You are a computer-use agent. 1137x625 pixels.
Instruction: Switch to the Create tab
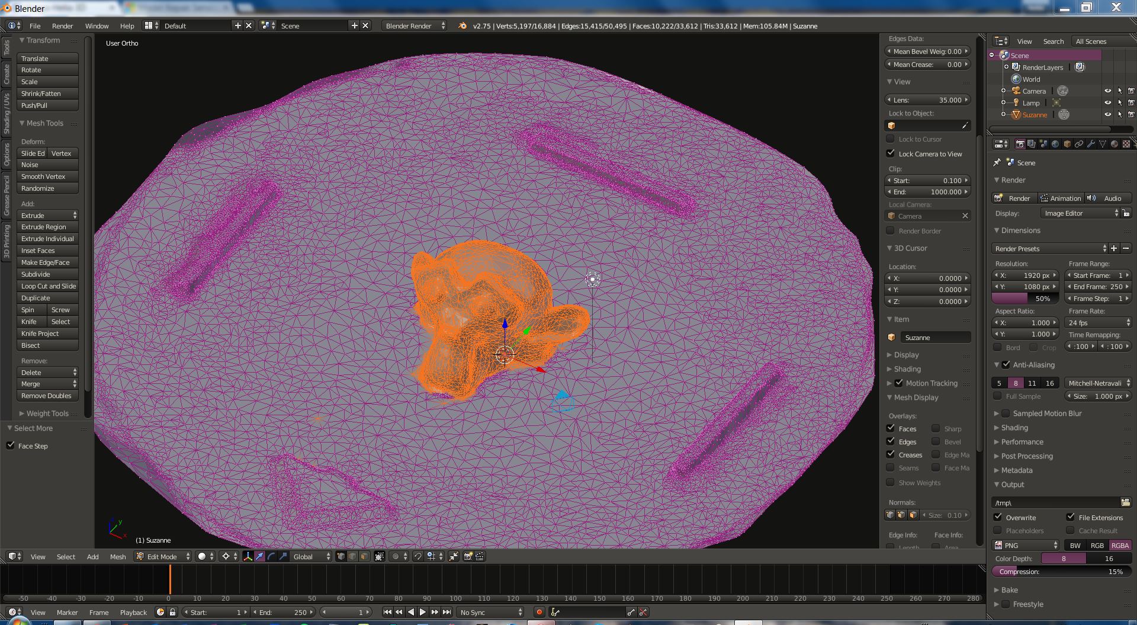point(7,74)
